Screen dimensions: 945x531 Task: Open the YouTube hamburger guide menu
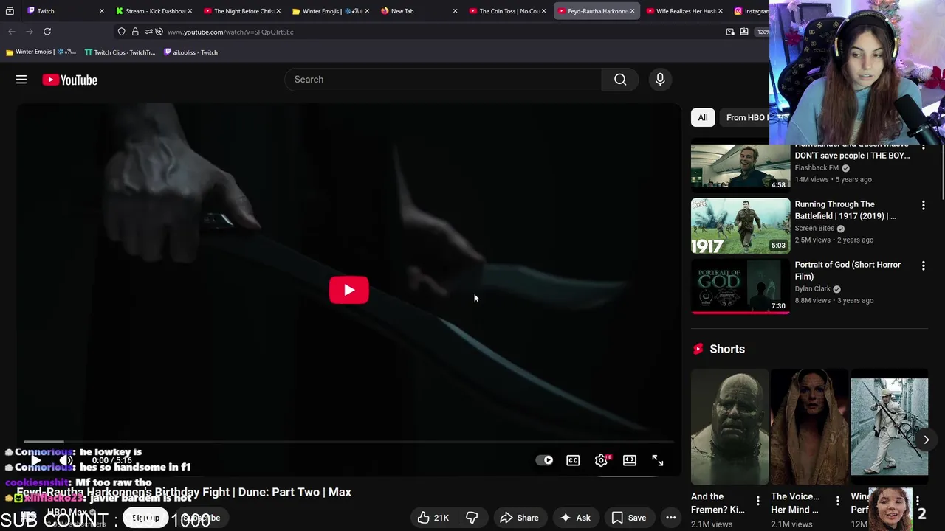tap(21, 80)
